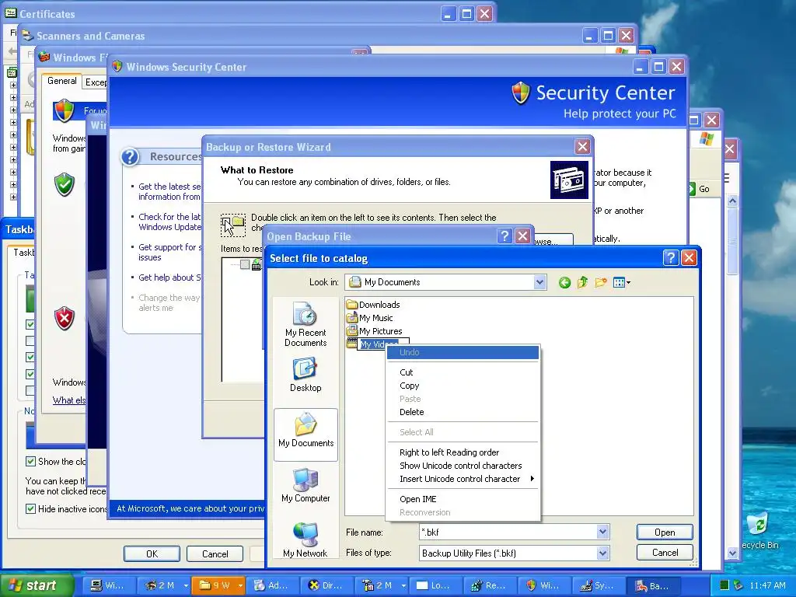Expand top tree node in Certificates window
Screen dimensions: 796x597
[13, 85]
